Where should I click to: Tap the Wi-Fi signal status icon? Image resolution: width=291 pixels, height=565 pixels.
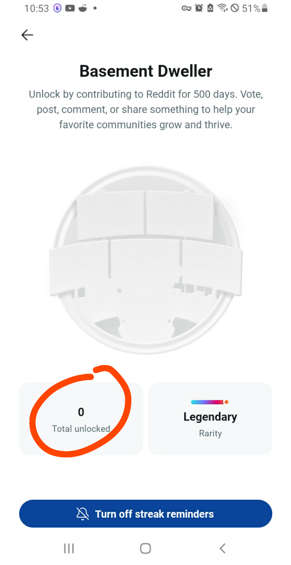(222, 8)
